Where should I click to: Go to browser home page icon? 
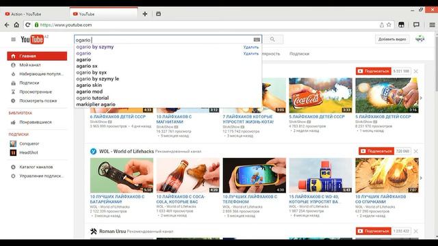[16, 25]
